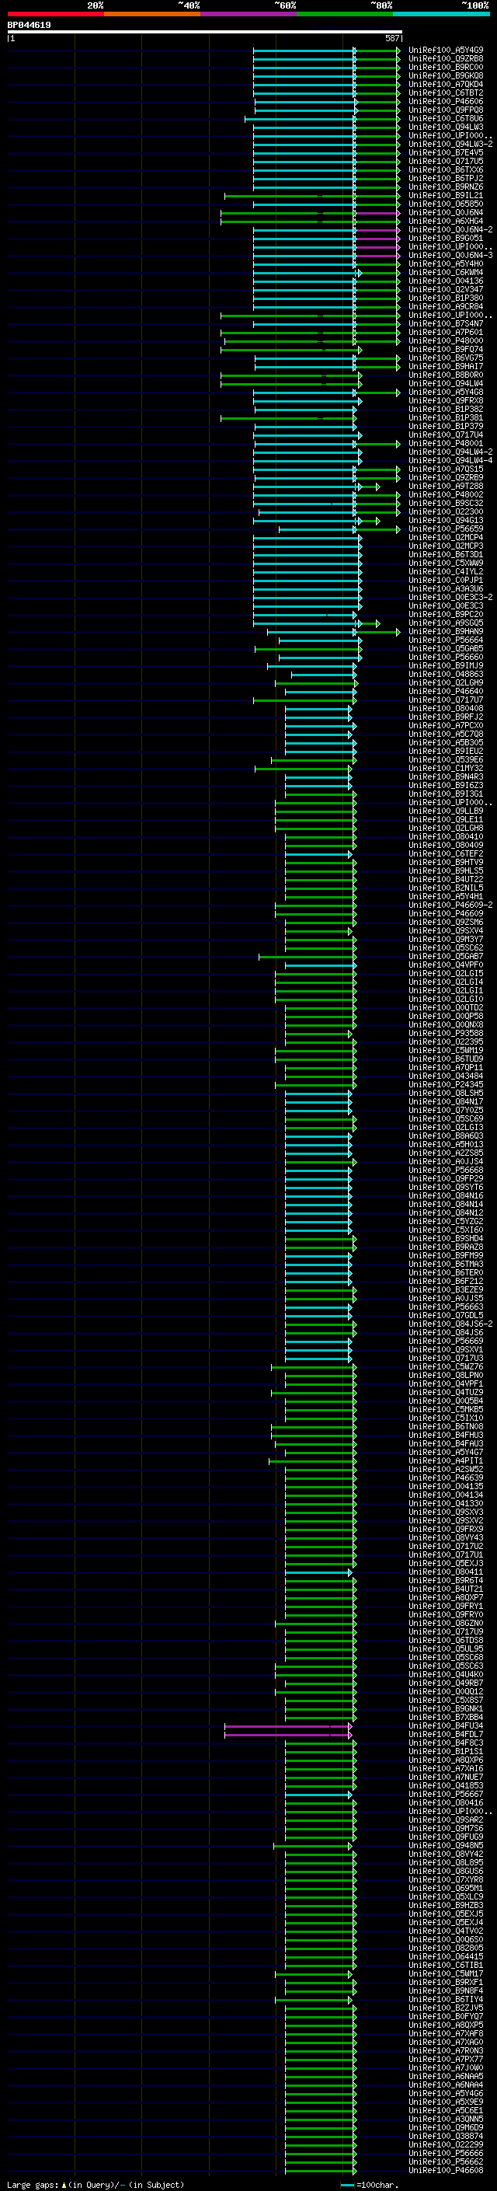Open hit UniRef100_B1P380

click(446, 298)
